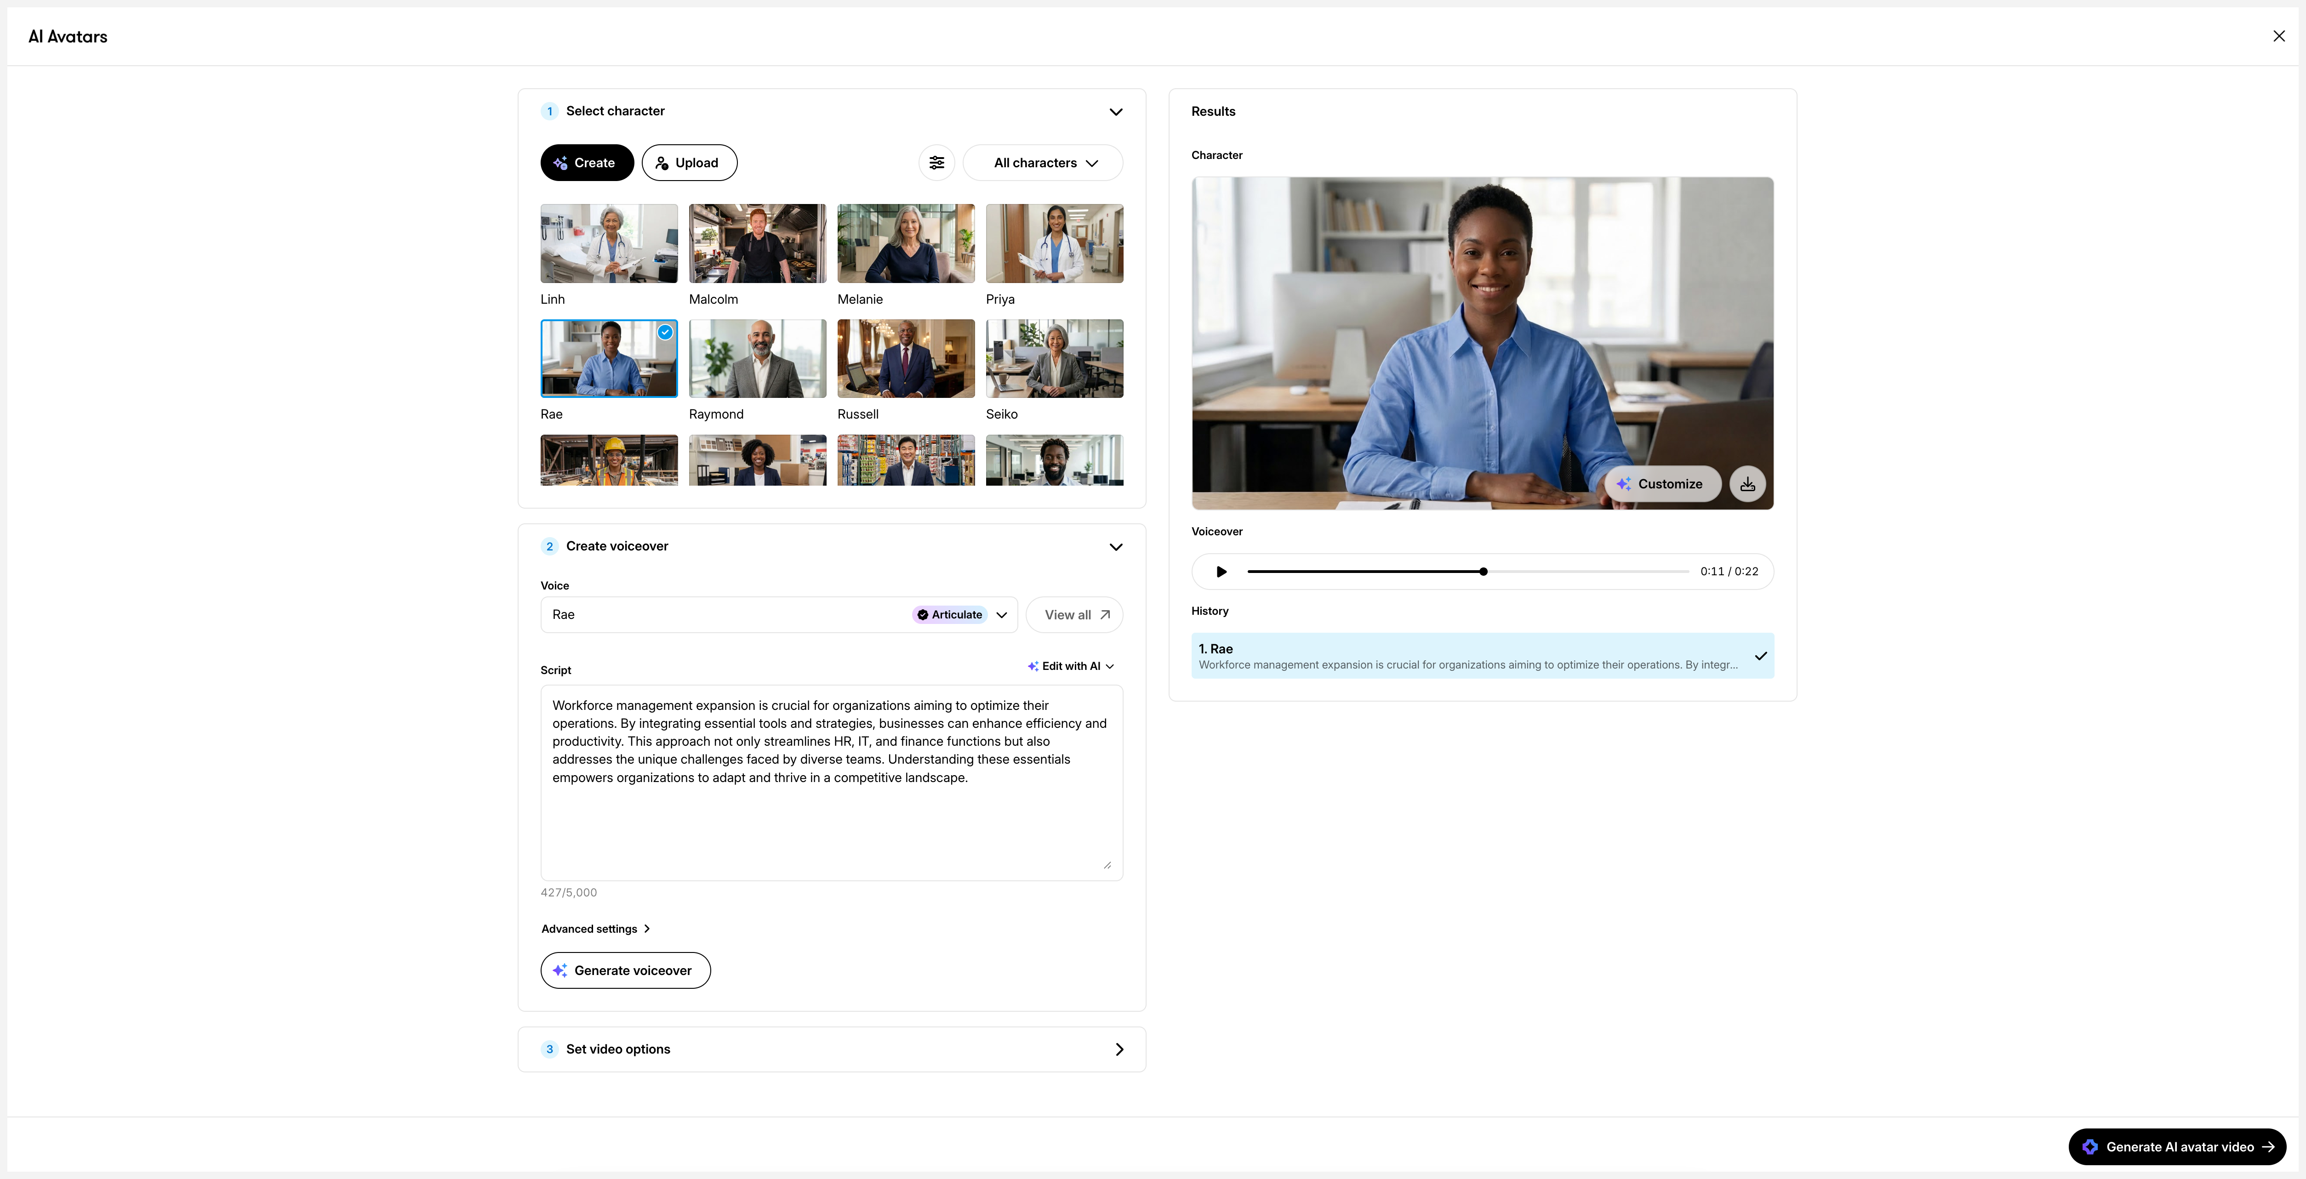Click Generate AI avatar video button
2306x1179 pixels.
(x=2177, y=1147)
